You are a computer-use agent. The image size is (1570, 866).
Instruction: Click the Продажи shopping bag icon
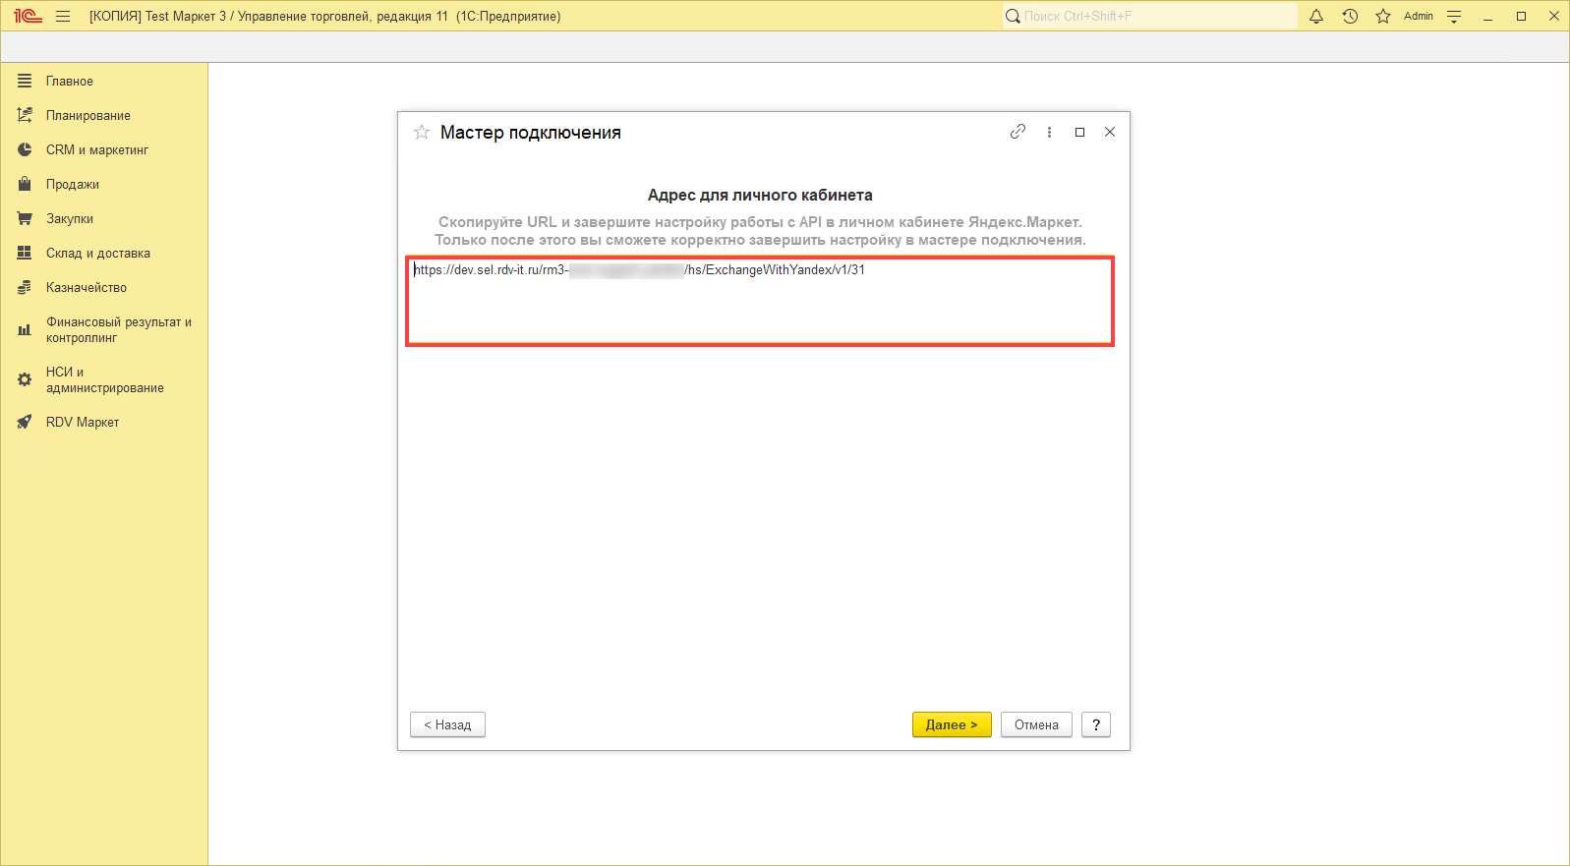[25, 185]
